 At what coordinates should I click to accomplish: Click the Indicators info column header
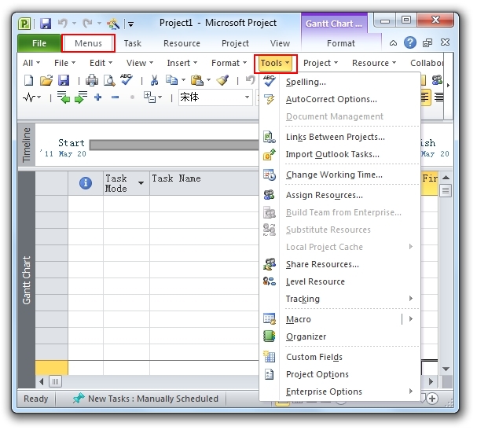click(86, 183)
